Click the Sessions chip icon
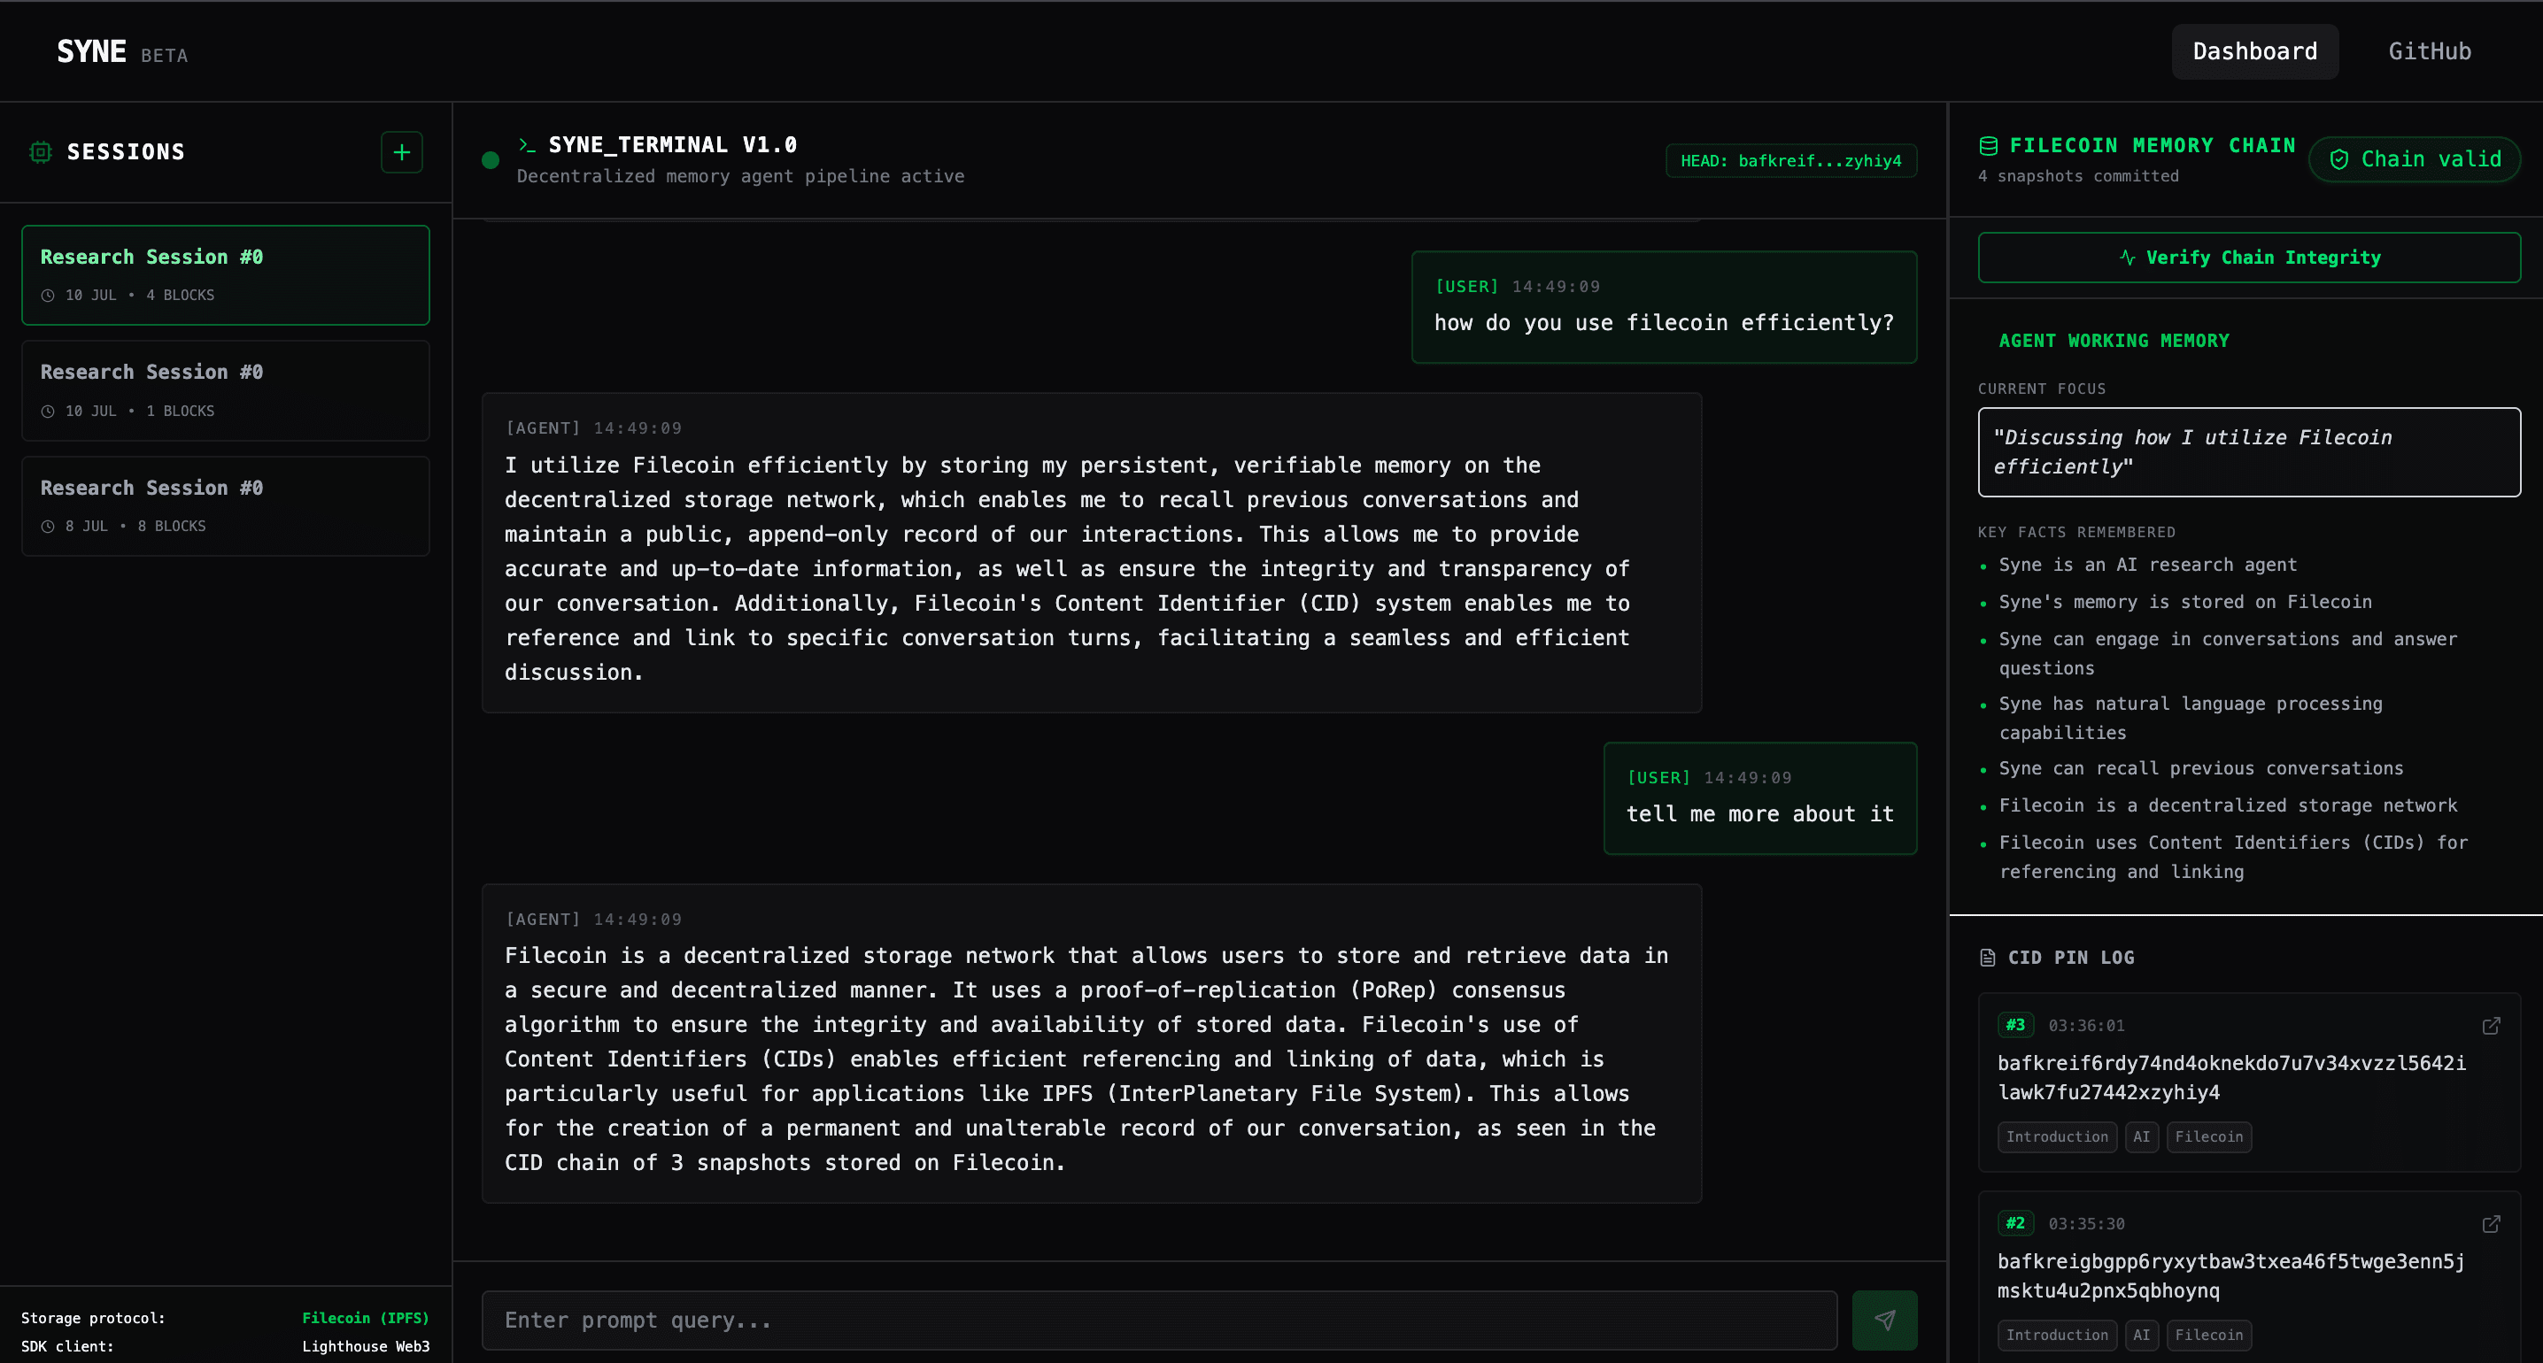2543x1363 pixels. coord(41,152)
